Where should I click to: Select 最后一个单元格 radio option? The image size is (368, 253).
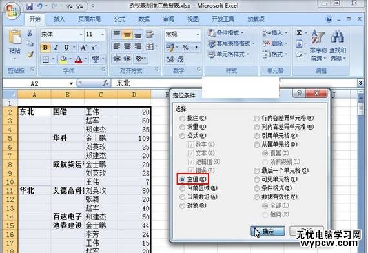pyautogui.click(x=257, y=170)
